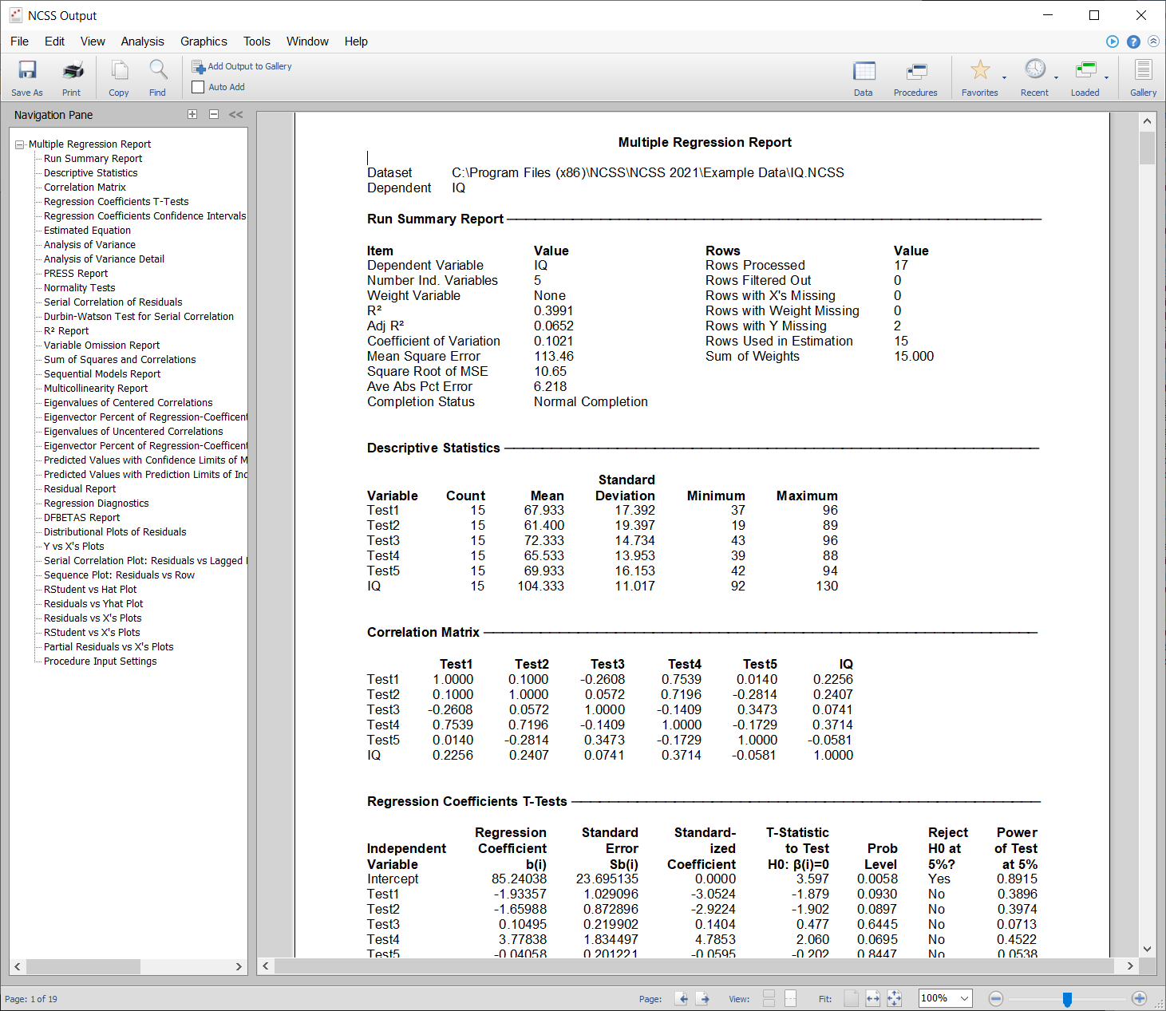
Task: Click the next page arrow button
Action: click(703, 998)
